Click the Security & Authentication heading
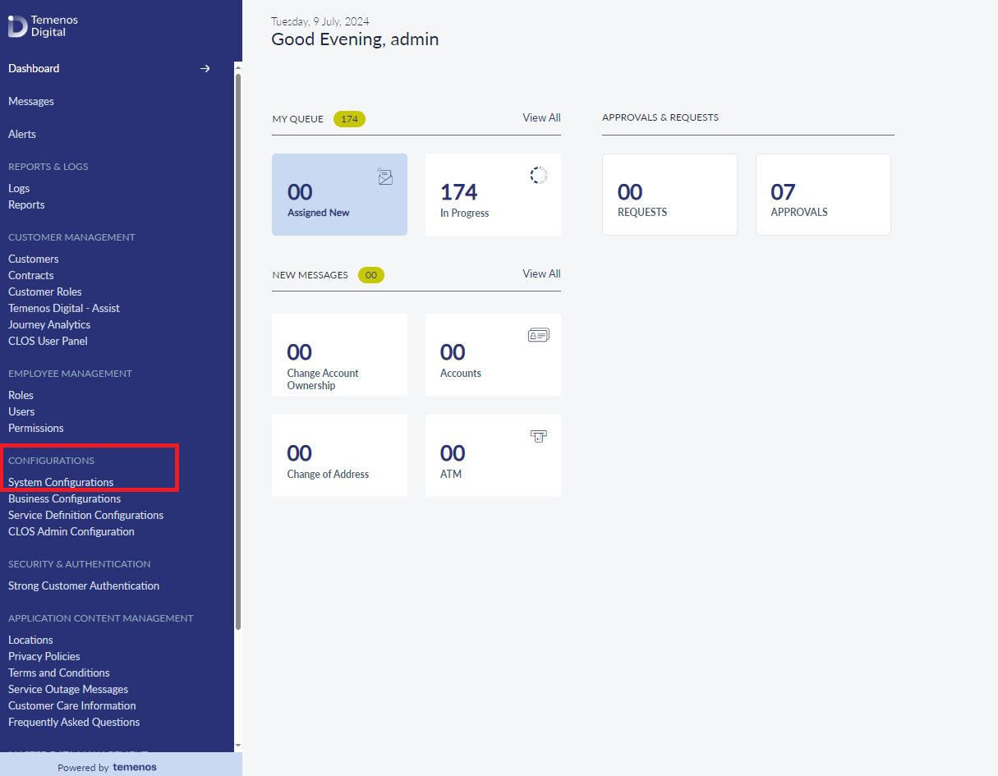 [x=80, y=564]
